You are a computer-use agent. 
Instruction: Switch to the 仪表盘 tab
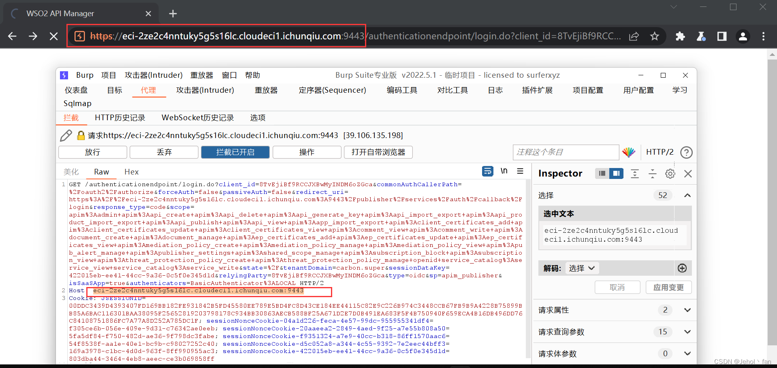click(x=76, y=90)
